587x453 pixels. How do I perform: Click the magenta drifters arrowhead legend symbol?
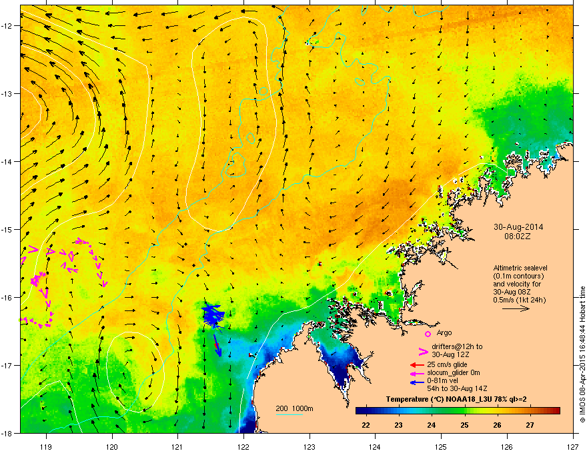[423, 351]
